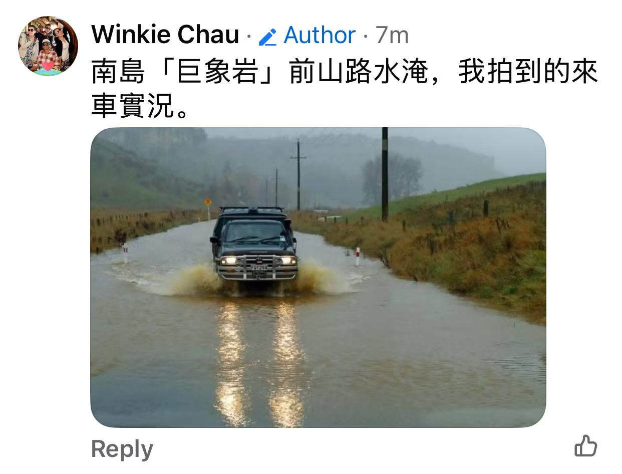
Task: Like Winkie Chau's comment with thumbs-up icon
Action: tap(585, 446)
